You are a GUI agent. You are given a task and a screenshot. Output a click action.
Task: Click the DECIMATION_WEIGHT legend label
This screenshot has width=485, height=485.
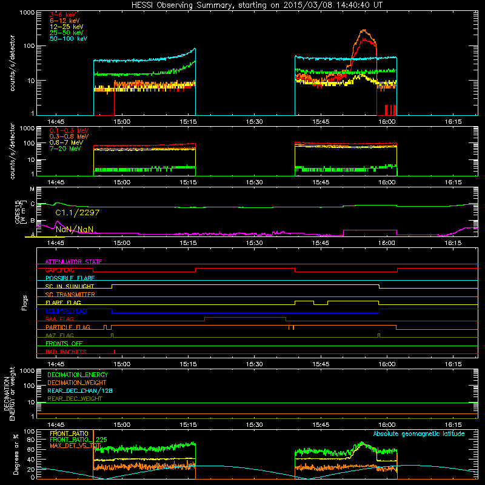pyautogui.click(x=77, y=383)
